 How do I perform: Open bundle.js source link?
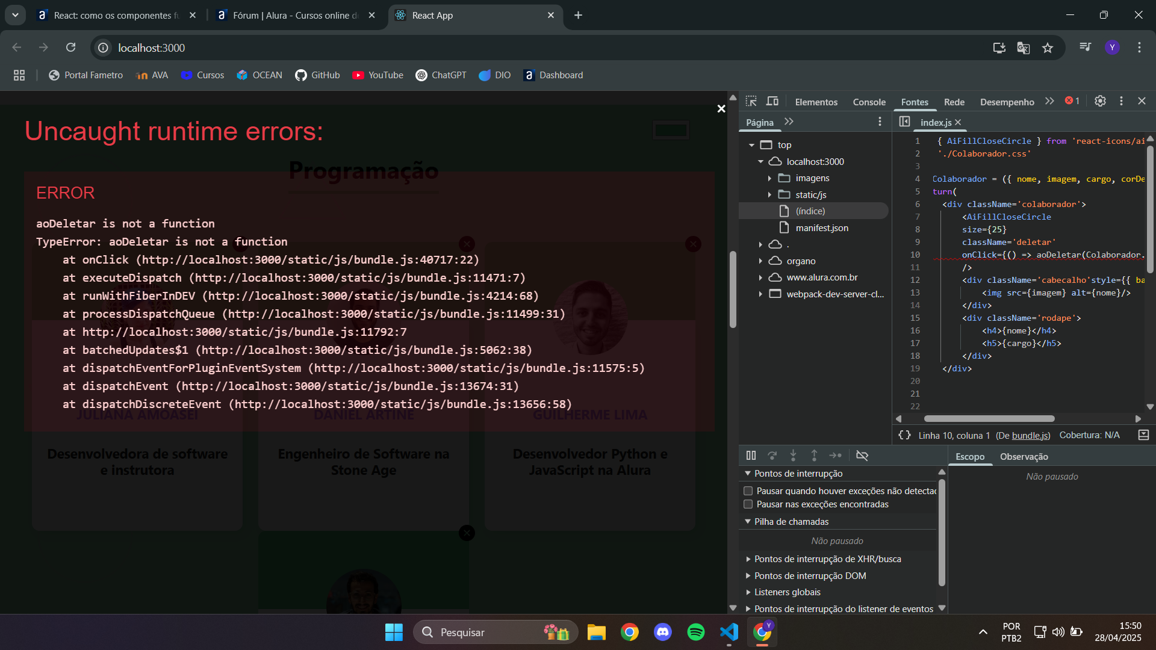[x=1030, y=435]
